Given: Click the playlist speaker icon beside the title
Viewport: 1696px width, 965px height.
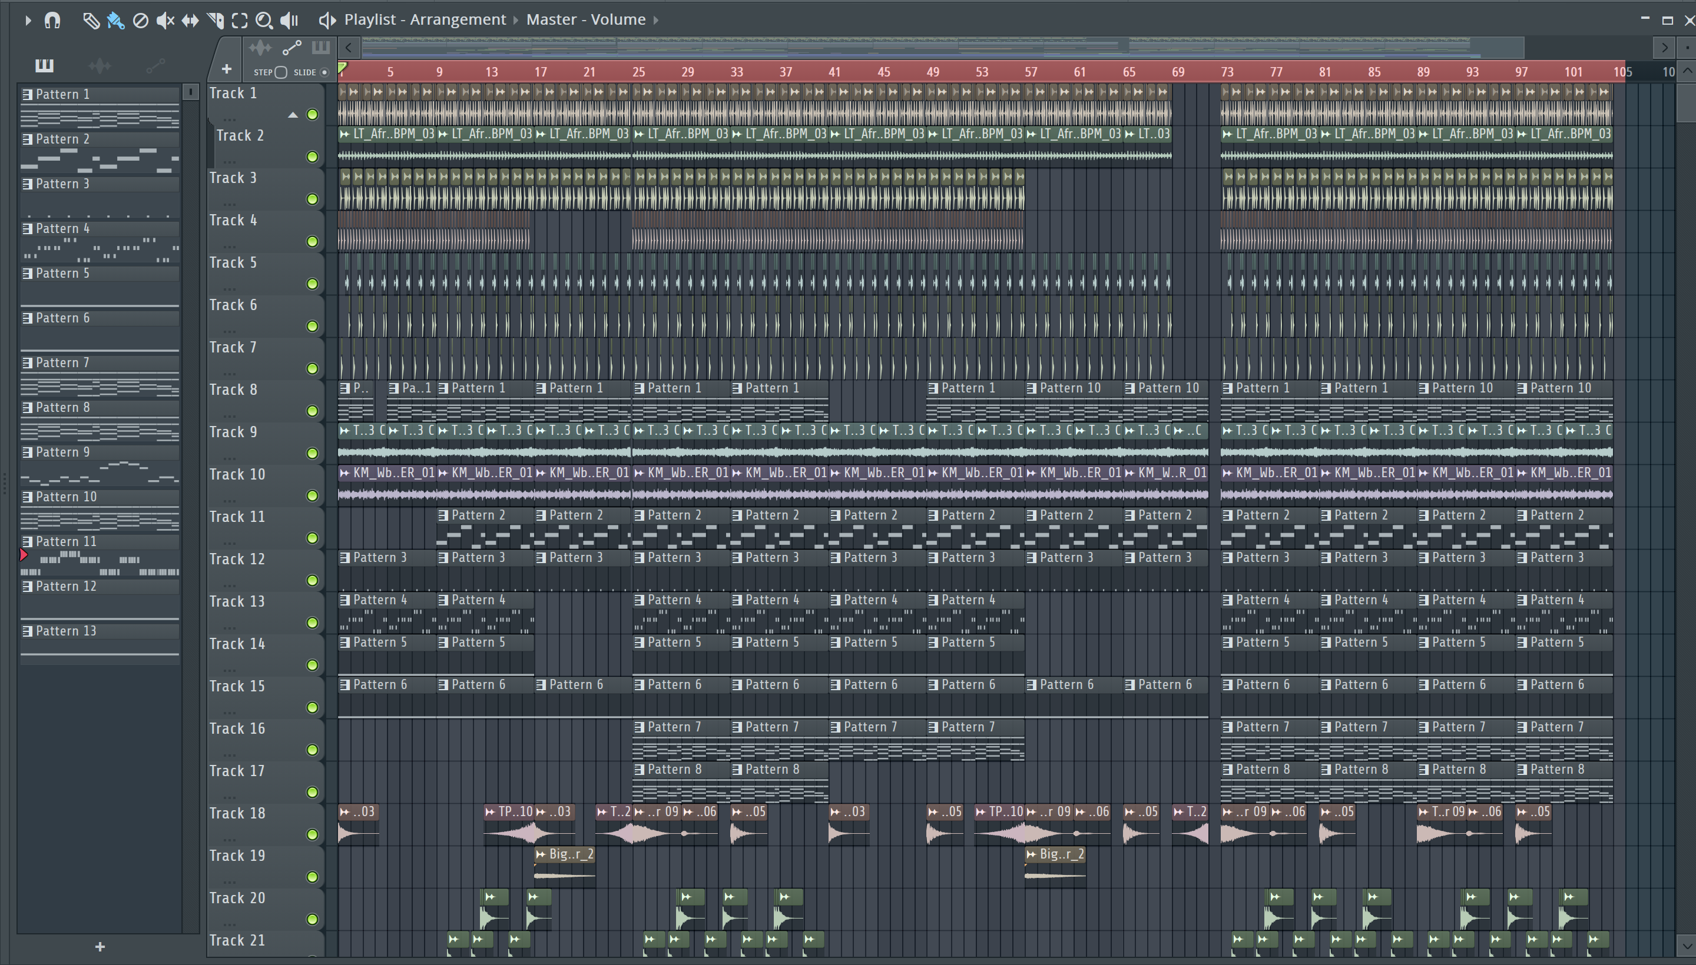Looking at the screenshot, I should pyautogui.click(x=327, y=21).
